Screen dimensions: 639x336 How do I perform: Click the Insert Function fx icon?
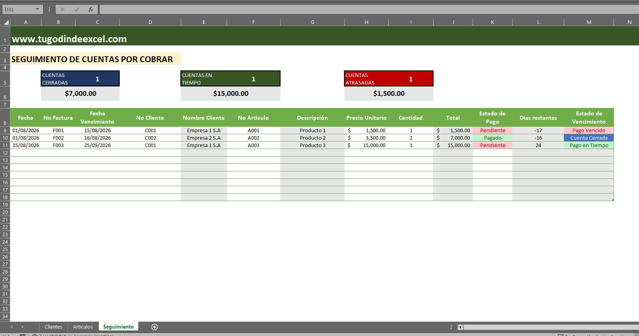click(x=90, y=9)
